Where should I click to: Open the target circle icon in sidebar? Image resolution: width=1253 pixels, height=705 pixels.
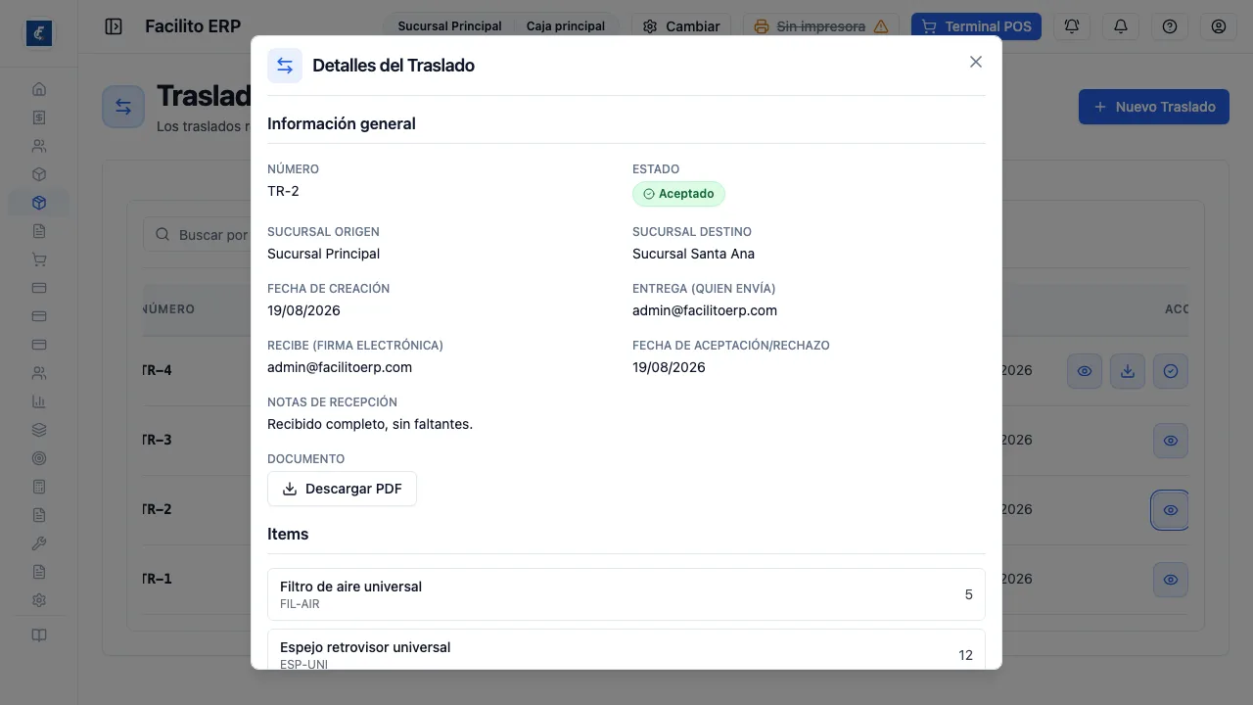tap(39, 458)
